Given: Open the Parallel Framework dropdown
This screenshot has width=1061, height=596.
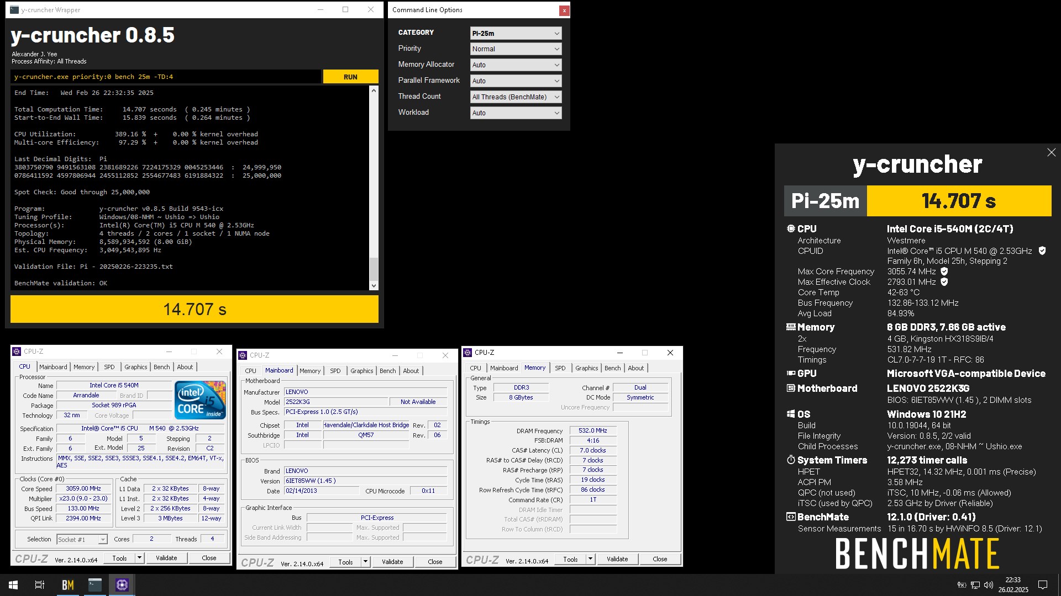Looking at the screenshot, I should click(516, 81).
